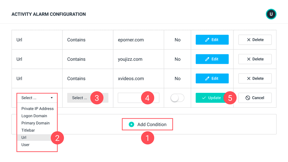This screenshot has width=288, height=162.
Task: Delete the xvideos.com condition
Action: [255, 79]
